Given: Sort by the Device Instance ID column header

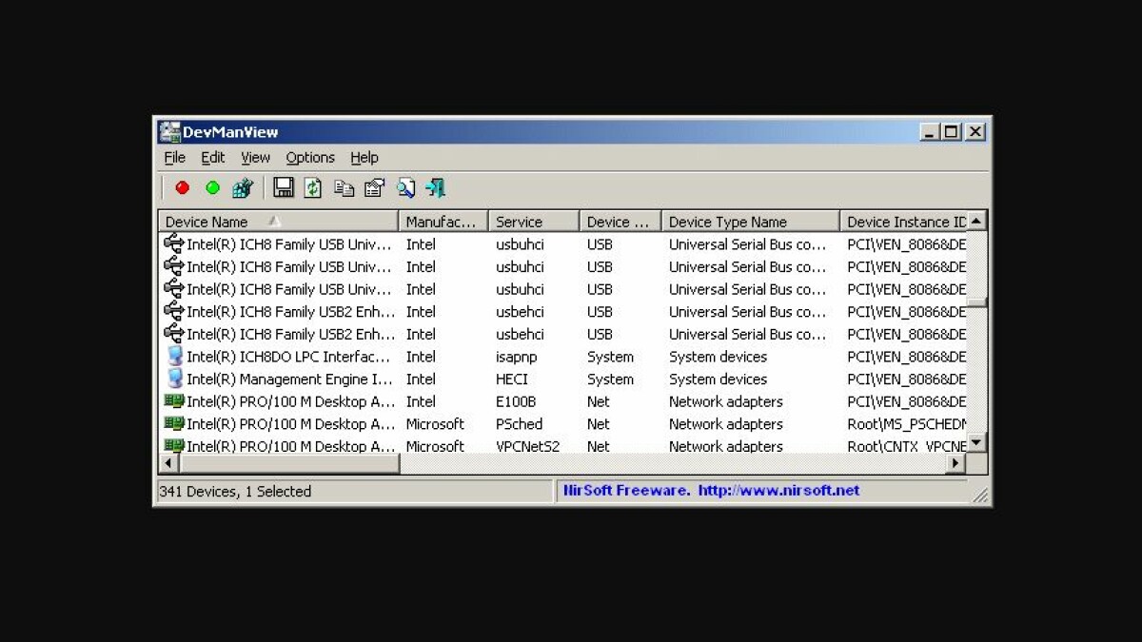Looking at the screenshot, I should 903,222.
